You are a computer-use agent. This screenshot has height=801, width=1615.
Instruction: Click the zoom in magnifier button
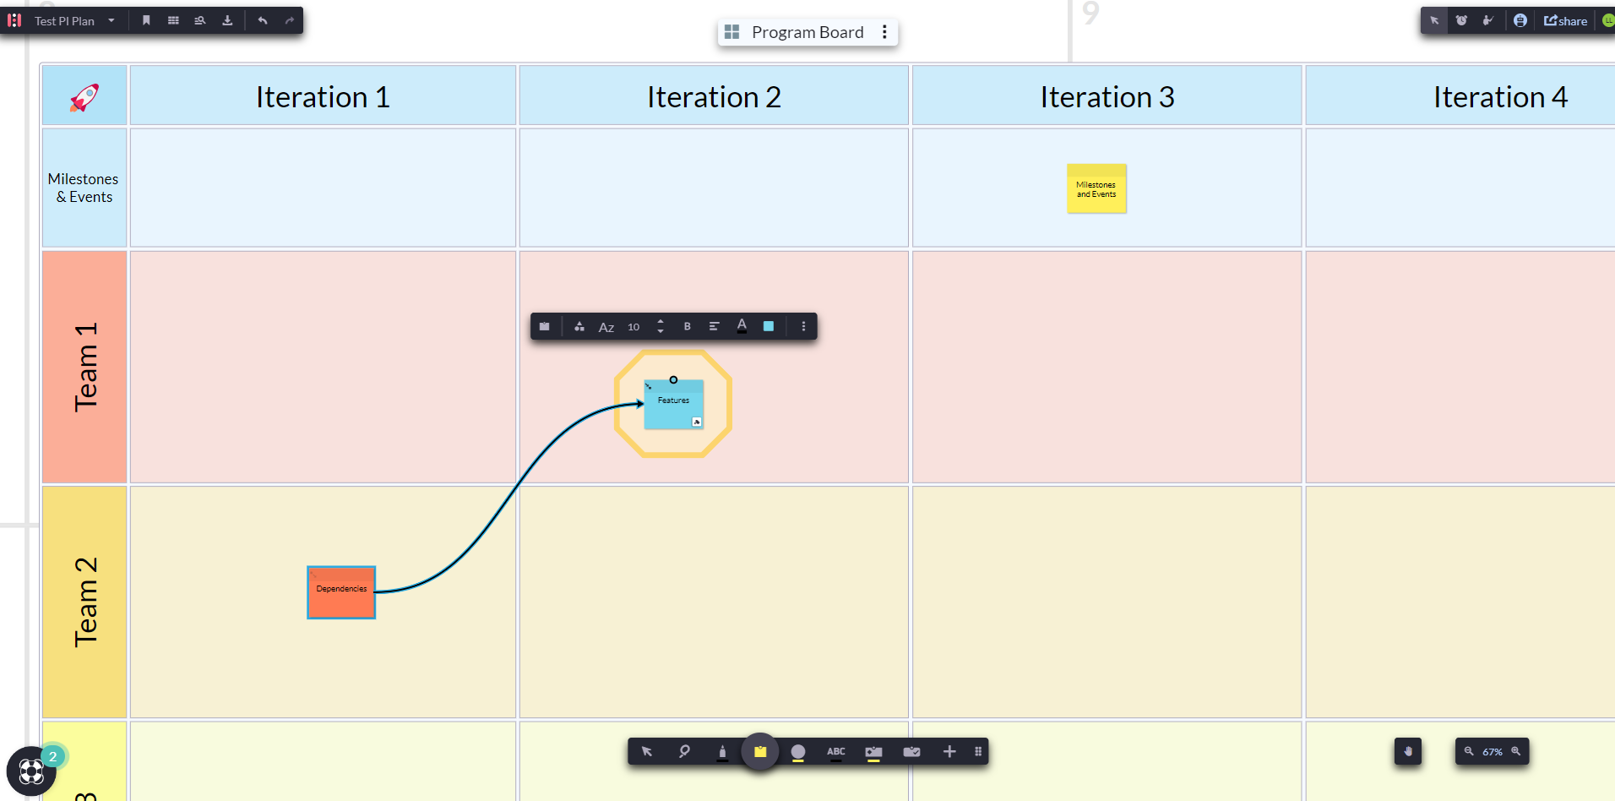pyautogui.click(x=1516, y=751)
